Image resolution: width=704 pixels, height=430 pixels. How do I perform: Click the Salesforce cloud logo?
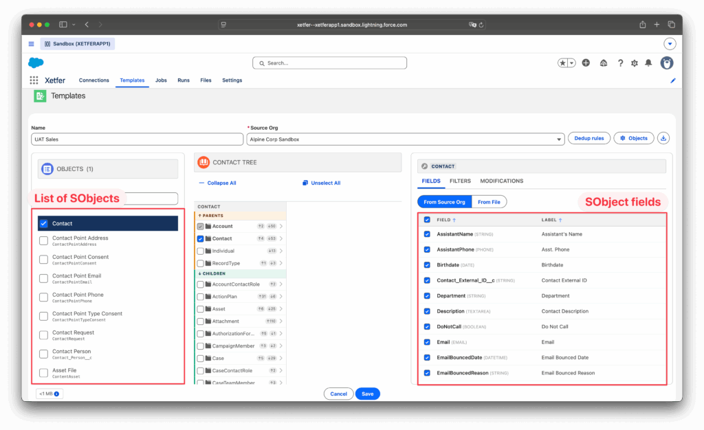(x=36, y=63)
